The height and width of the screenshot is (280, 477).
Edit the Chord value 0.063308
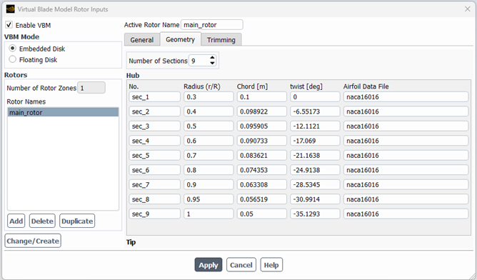tap(261, 184)
